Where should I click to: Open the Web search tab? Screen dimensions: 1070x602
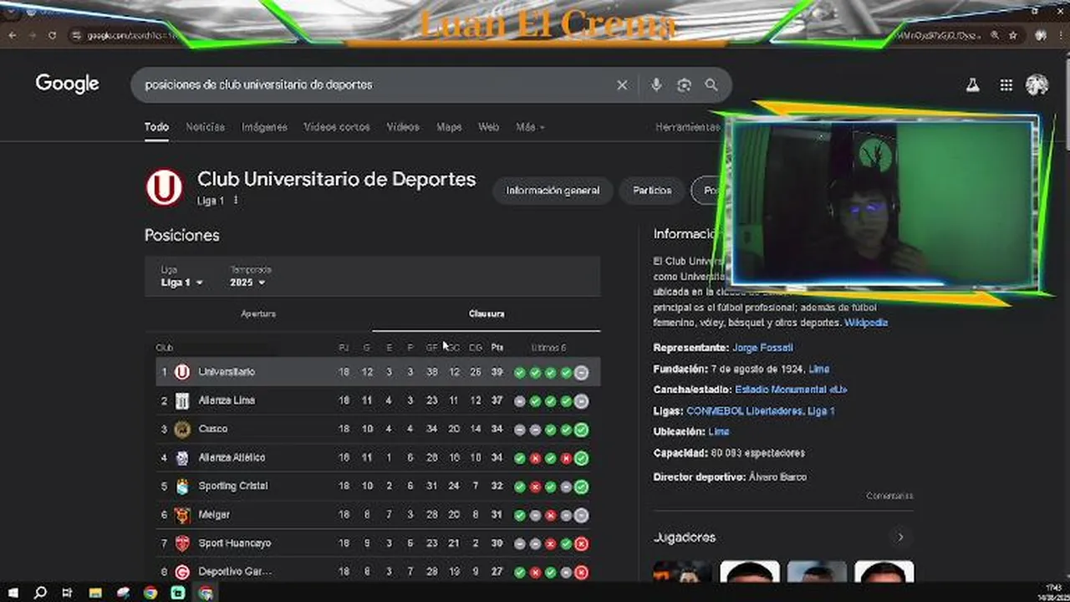click(488, 127)
